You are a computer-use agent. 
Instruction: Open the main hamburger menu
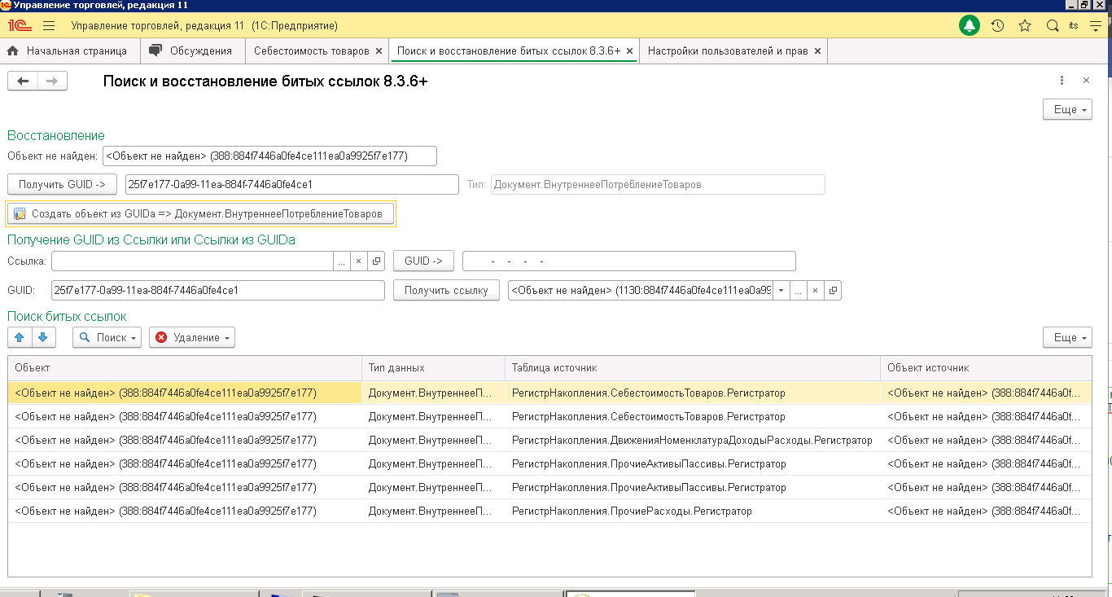[49, 26]
